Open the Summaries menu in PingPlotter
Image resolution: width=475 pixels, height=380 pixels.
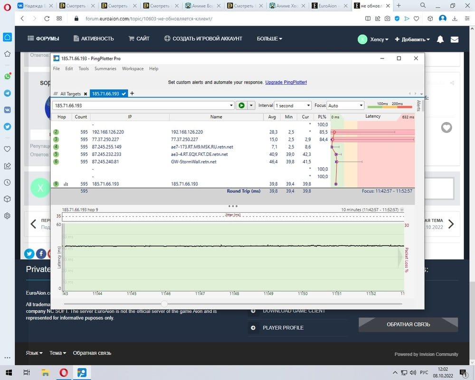105,68
